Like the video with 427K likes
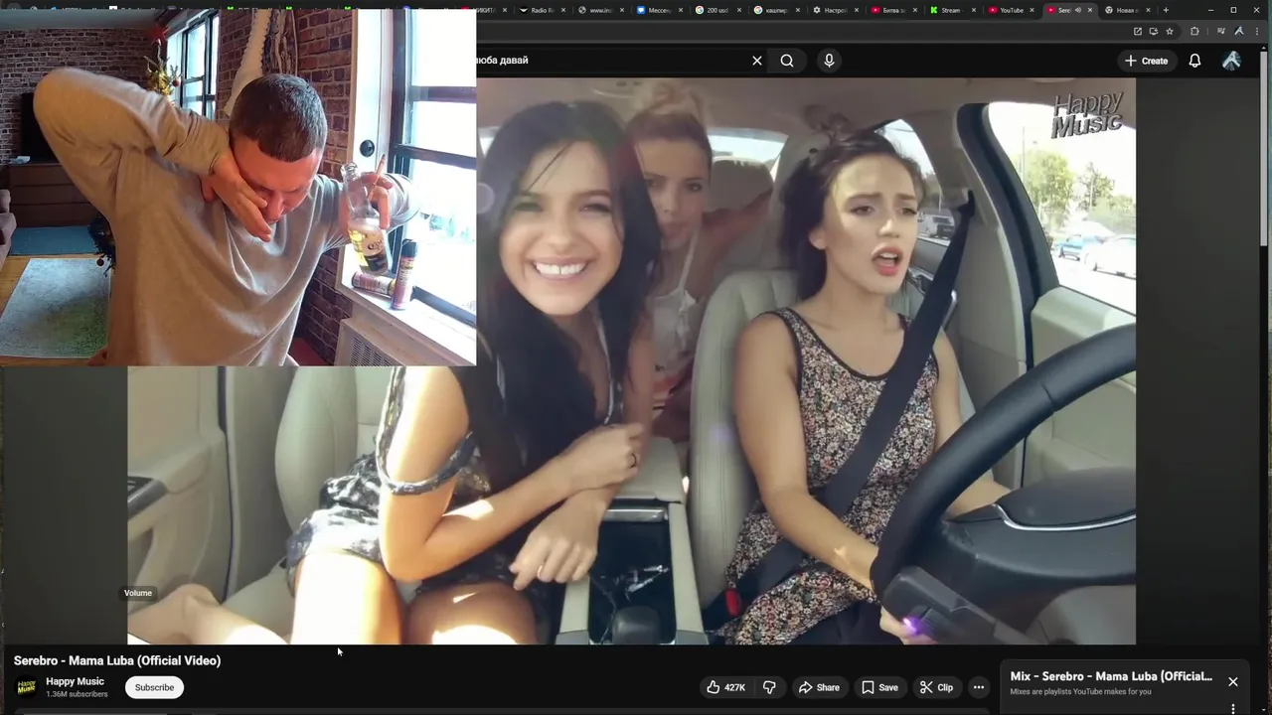The image size is (1272, 715). coord(725,687)
